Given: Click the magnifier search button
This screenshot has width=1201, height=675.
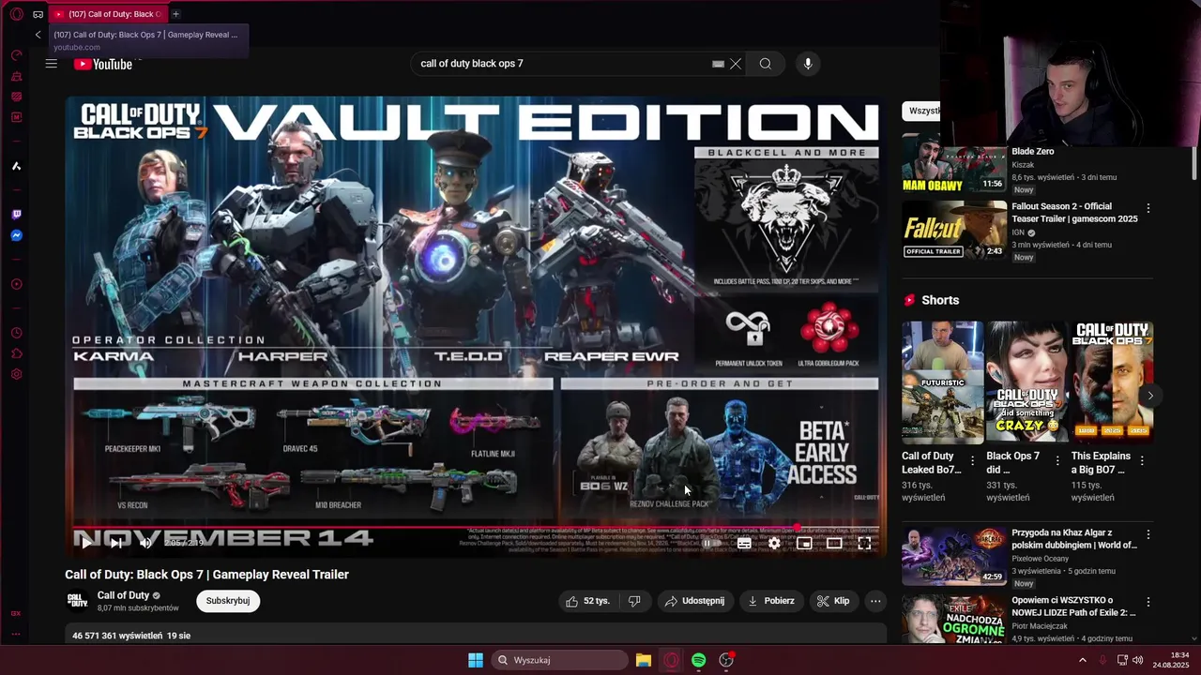Looking at the screenshot, I should pos(766,64).
